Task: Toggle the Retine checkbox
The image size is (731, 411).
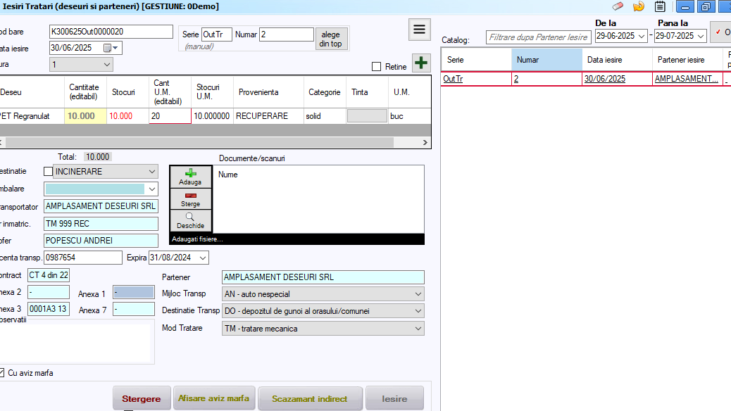Action: 376,67
